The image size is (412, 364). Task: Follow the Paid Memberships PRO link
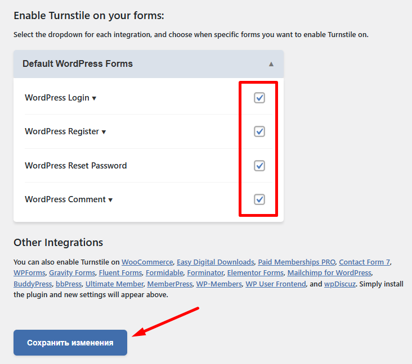(297, 262)
